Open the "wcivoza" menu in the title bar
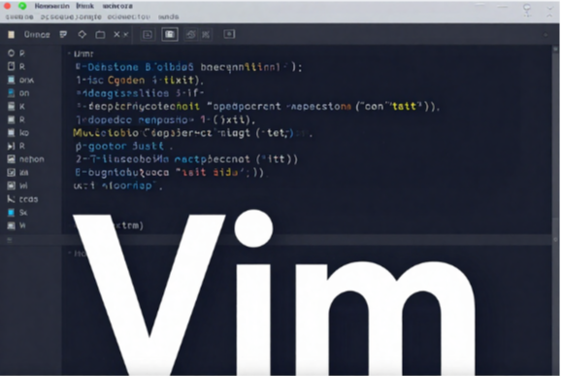561x376 pixels. click(x=117, y=6)
